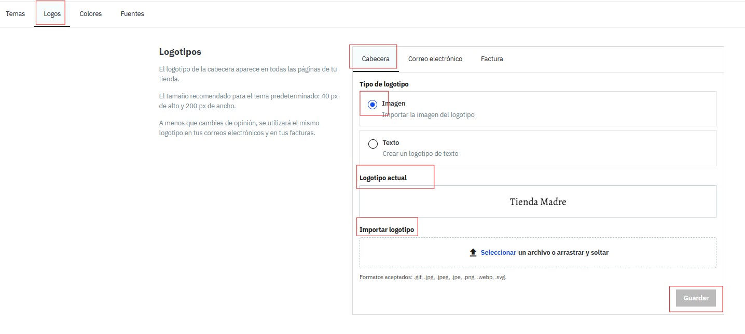
Task: Click the drag-and-drop text 'un archivo o arrastrar y soltar'
Action: 563,253
